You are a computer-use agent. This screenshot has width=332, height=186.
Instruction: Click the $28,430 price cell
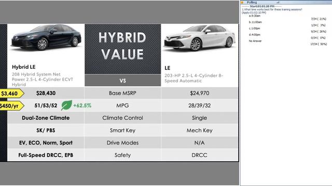click(46, 93)
